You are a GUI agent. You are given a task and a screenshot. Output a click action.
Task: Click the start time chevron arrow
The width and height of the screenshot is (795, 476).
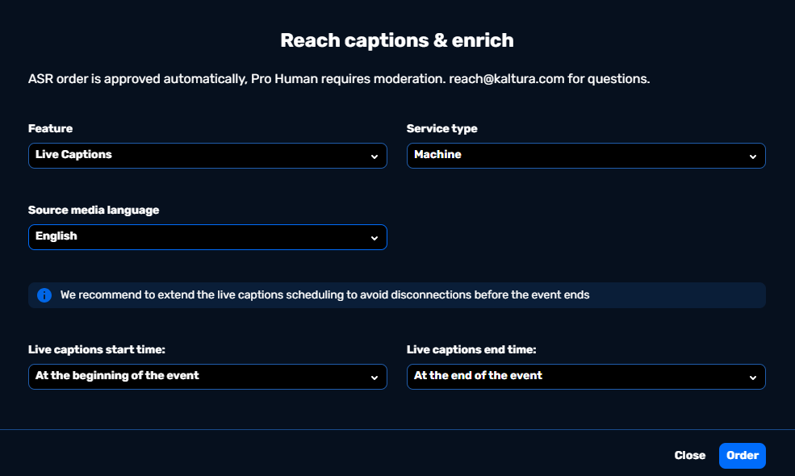(374, 378)
